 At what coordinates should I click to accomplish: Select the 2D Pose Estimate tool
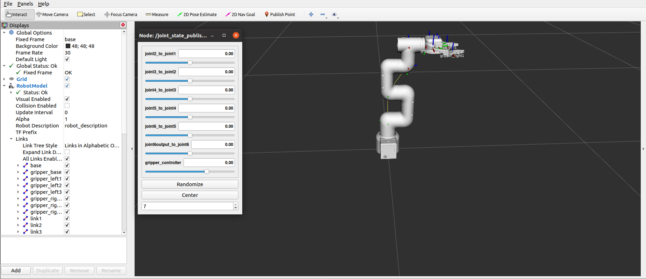pyautogui.click(x=197, y=14)
